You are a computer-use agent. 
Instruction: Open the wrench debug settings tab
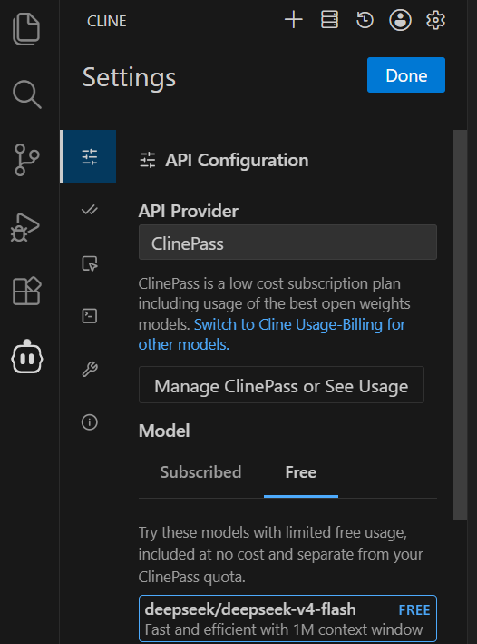click(90, 369)
